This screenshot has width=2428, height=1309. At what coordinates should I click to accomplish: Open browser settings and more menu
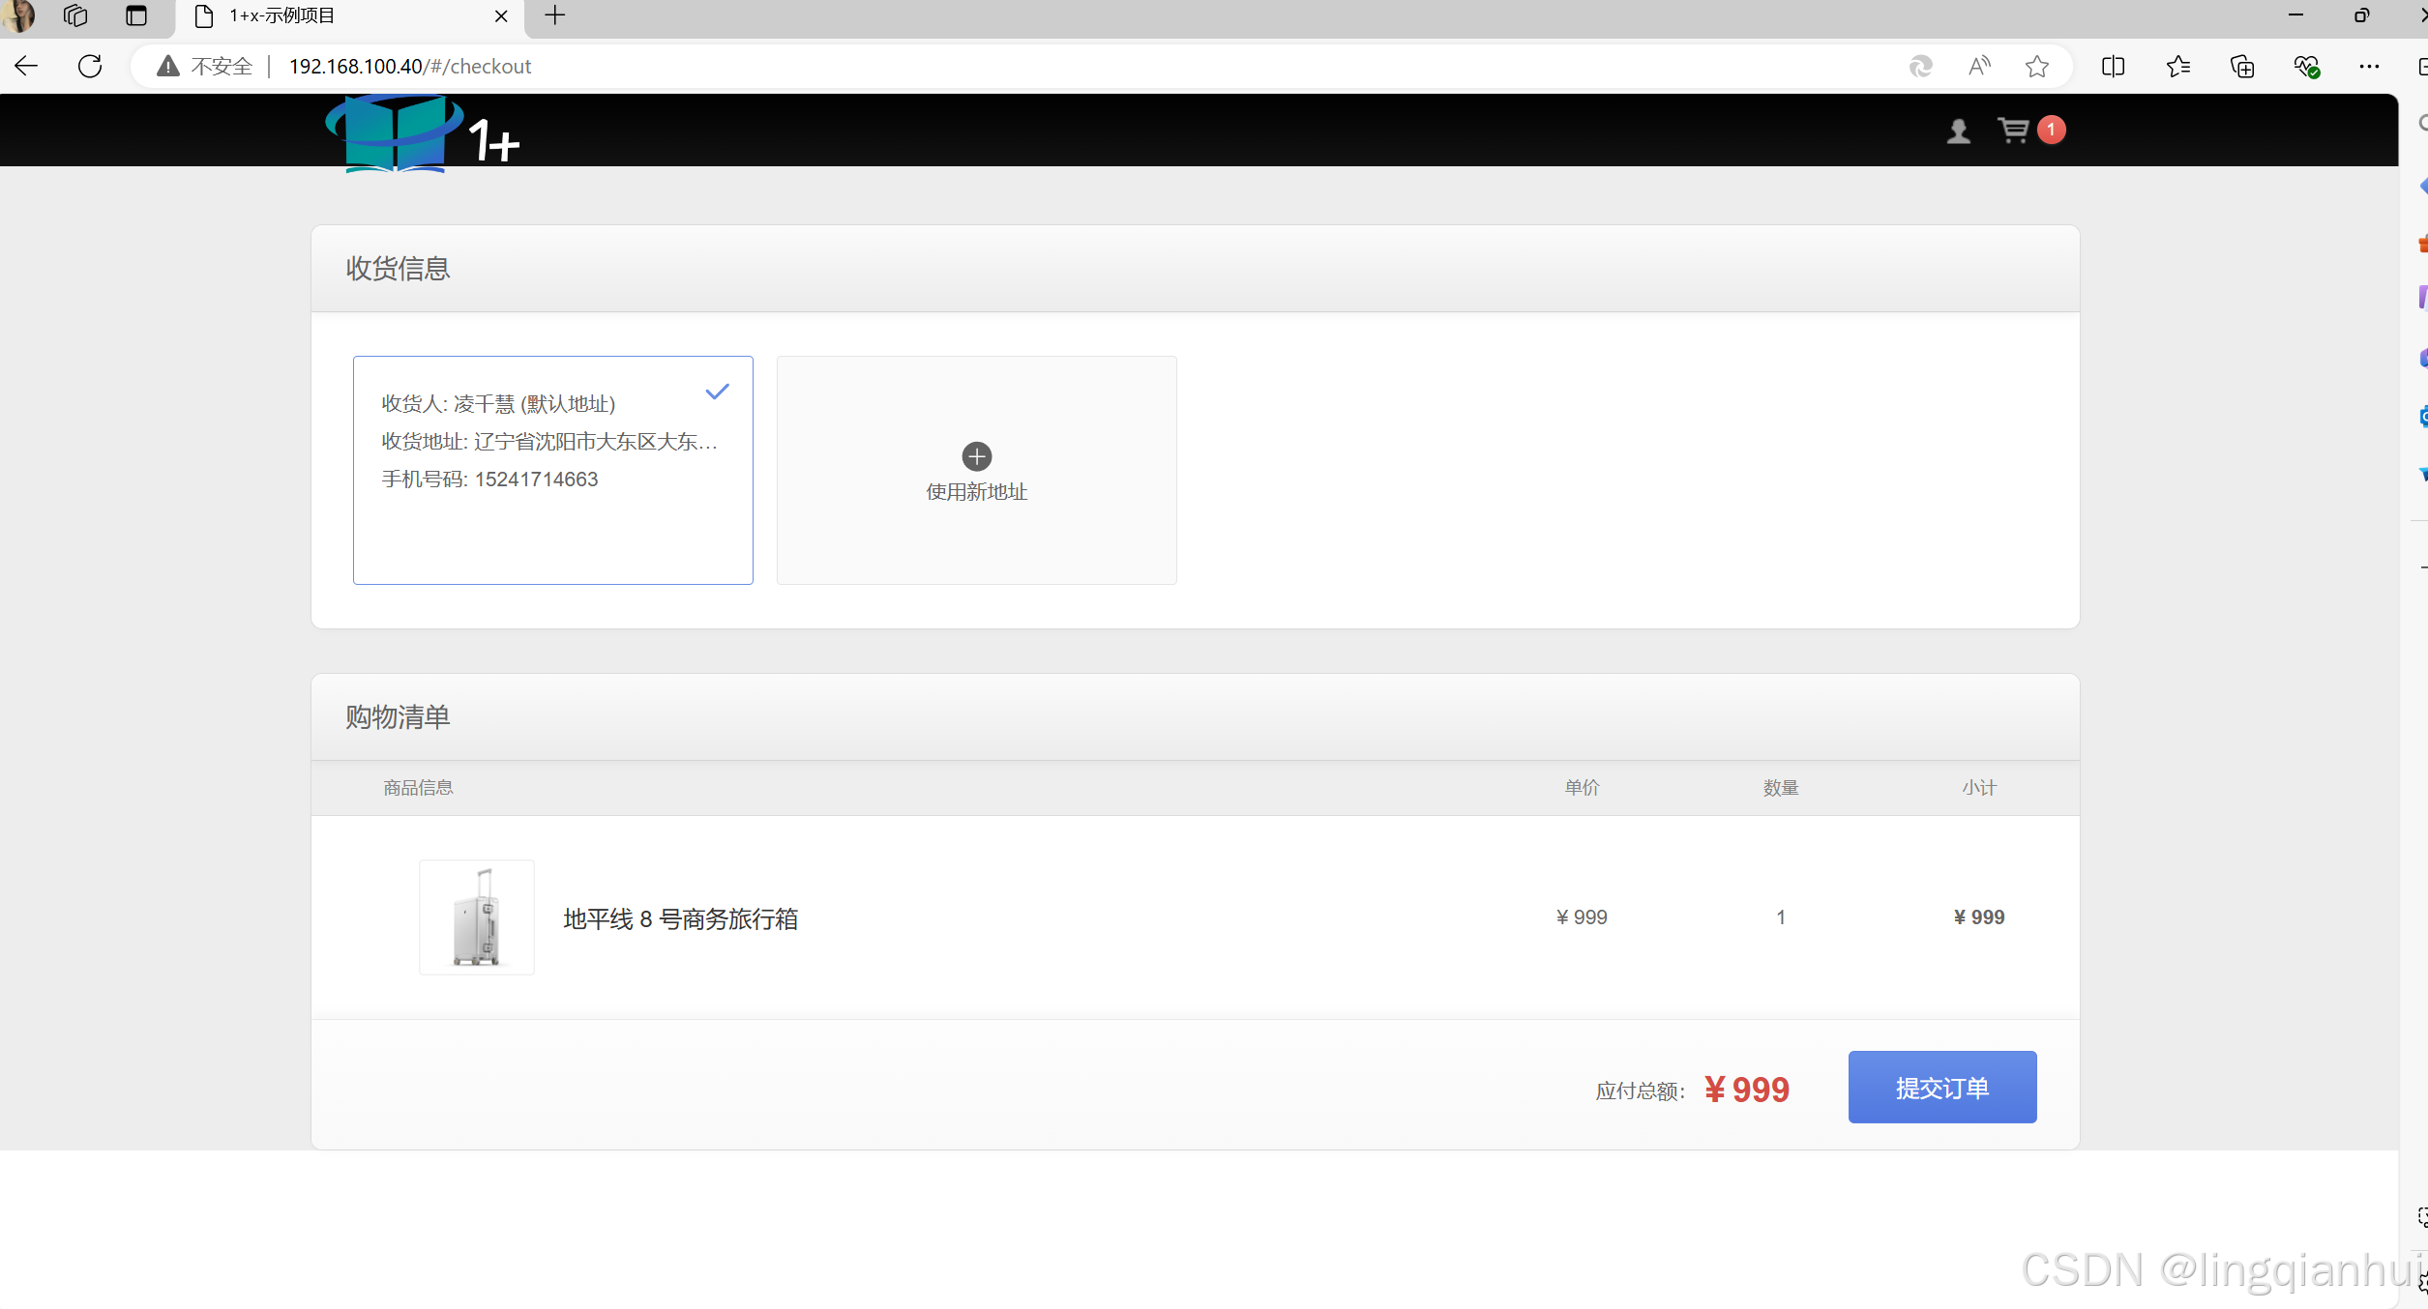tap(2368, 66)
